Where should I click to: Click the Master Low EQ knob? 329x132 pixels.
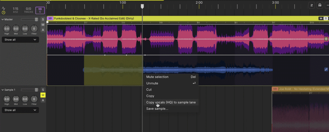[x=25, y=29]
